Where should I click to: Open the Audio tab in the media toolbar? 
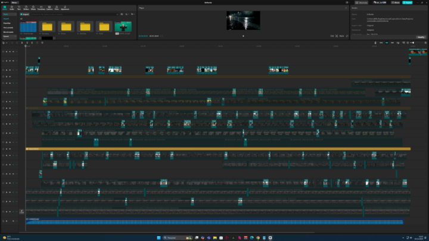11,8
